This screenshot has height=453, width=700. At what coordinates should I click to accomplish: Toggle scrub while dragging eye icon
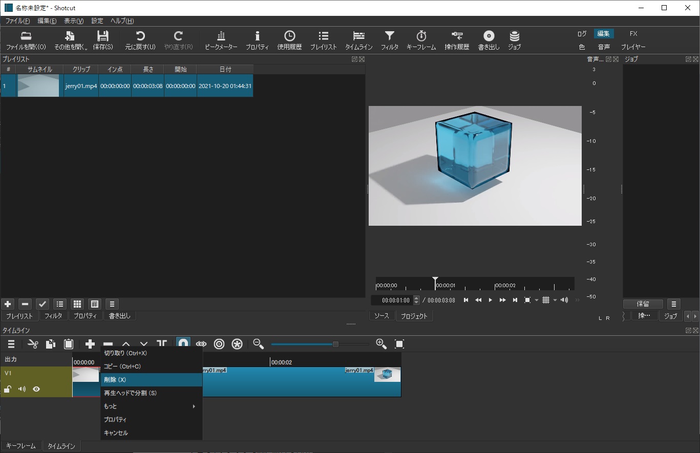[201, 344]
